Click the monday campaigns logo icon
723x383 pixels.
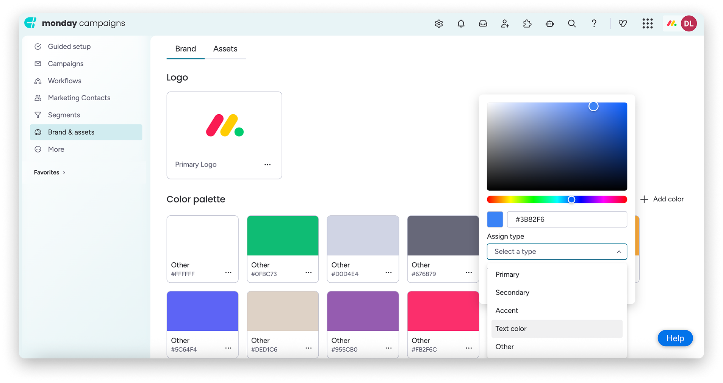click(30, 23)
